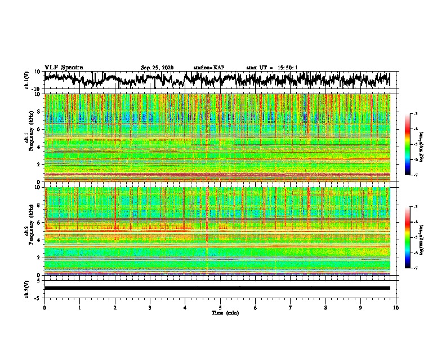Click the log(PSD) label beside ch.1 colorbar
The height and width of the screenshot is (345, 446).
tap(421, 147)
